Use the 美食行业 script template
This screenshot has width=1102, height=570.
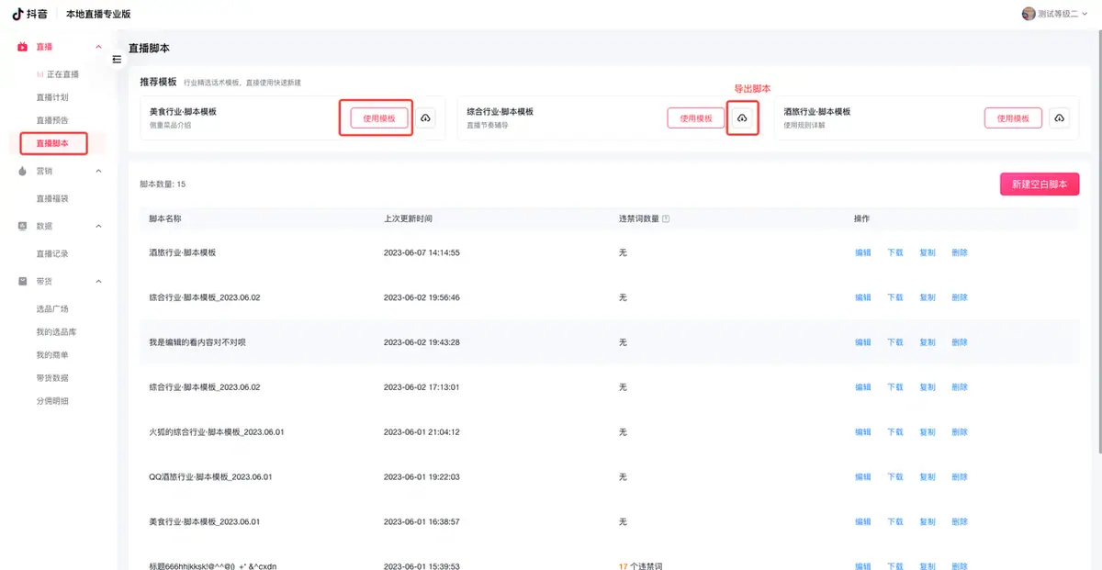pos(379,118)
